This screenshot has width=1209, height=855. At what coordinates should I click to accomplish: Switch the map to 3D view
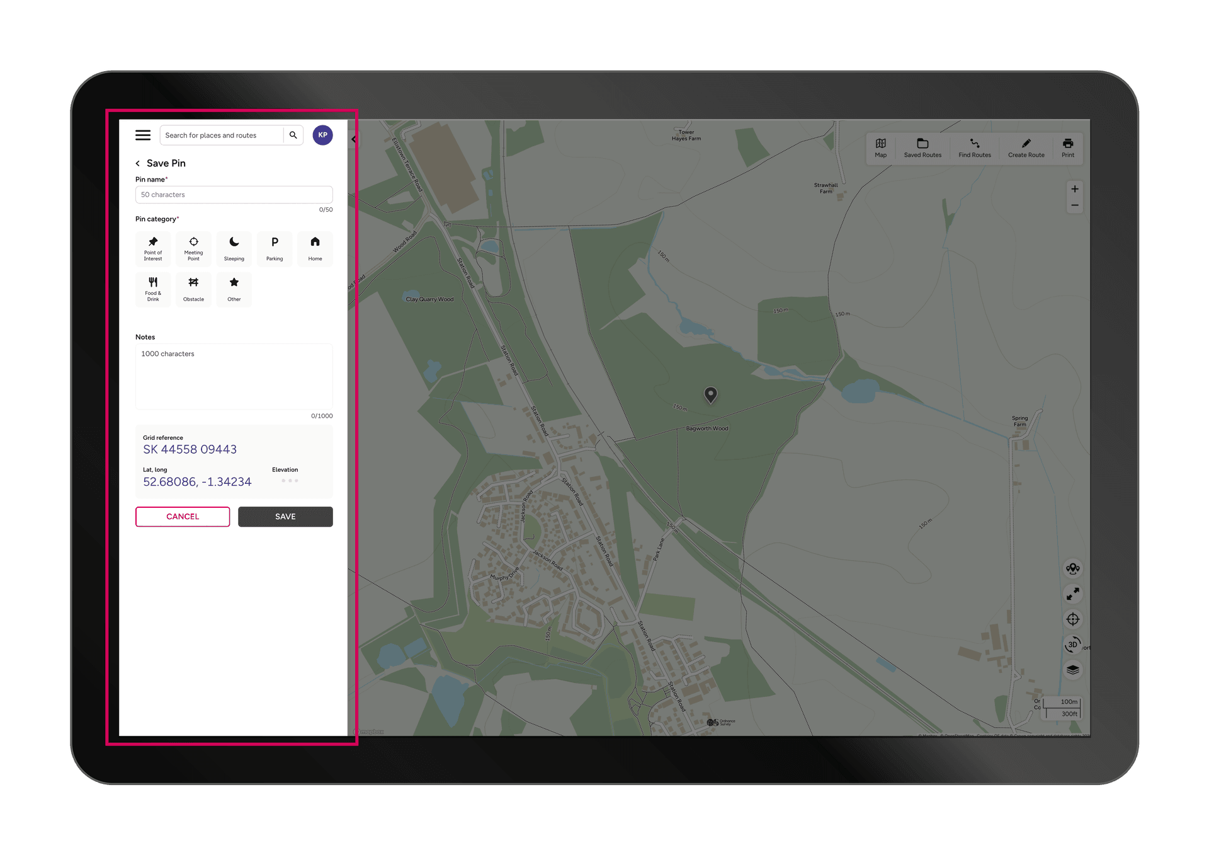pos(1073,645)
